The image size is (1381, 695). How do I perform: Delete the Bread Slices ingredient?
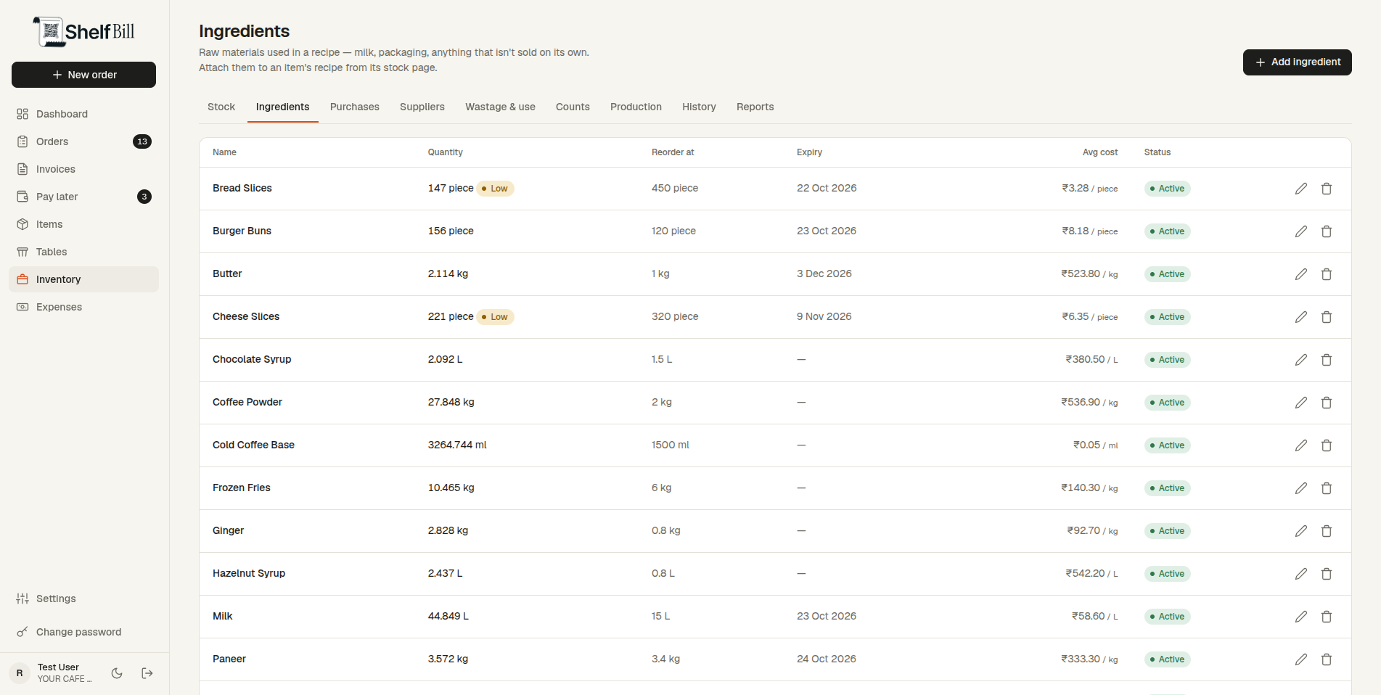point(1327,189)
